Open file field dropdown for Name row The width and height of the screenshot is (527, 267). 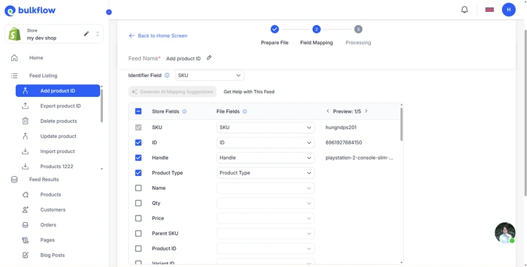click(265, 188)
